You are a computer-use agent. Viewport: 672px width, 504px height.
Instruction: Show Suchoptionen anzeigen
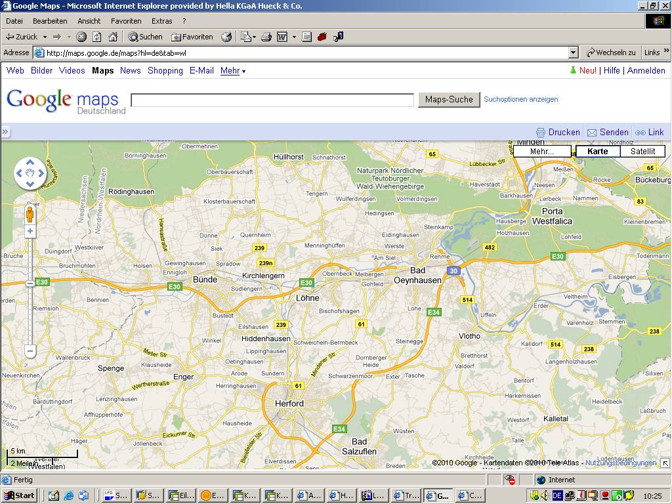pos(520,100)
